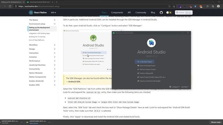
Task: Click the reader view icon in address bar
Action: 169,6
